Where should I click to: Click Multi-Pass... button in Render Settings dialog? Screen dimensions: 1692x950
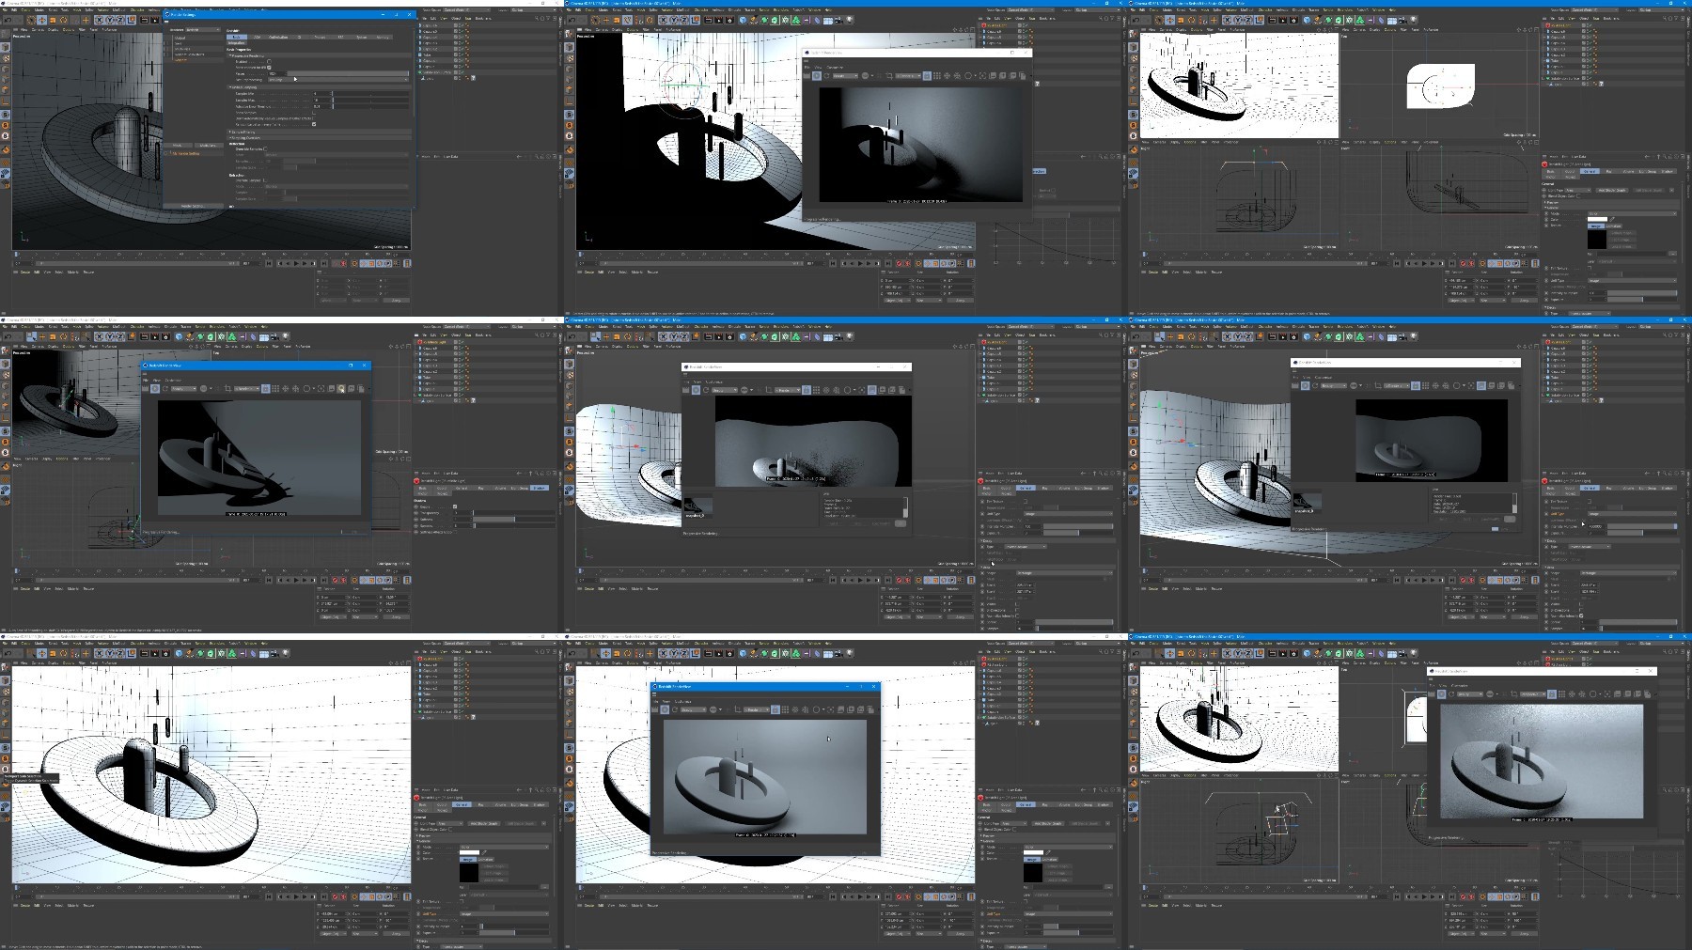[209, 145]
